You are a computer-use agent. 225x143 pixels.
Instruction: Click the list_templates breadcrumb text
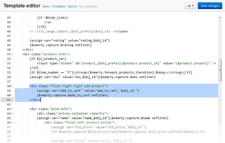[89, 6]
